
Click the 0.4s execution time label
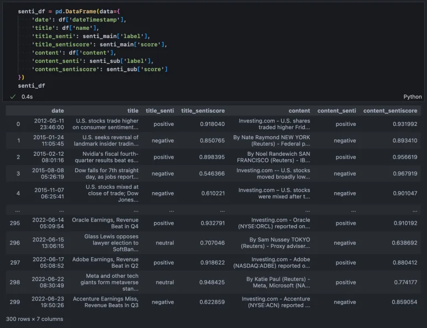(x=27, y=97)
